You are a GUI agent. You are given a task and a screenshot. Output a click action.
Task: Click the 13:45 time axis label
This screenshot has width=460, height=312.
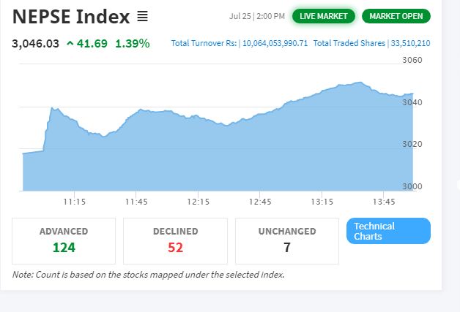click(x=384, y=202)
